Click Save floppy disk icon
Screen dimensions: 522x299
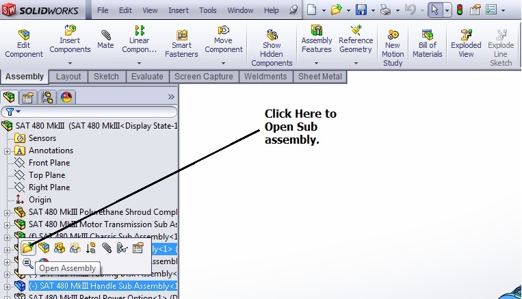[361, 10]
